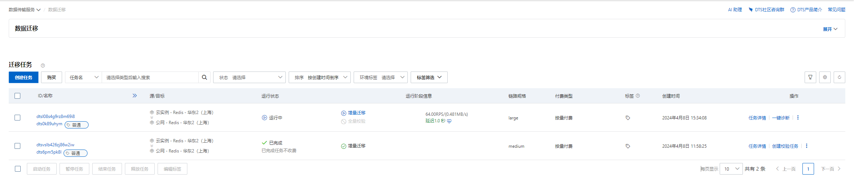Focus the 请选择类型后输入搜索 search field
The width and height of the screenshot is (854, 196).
pos(150,77)
